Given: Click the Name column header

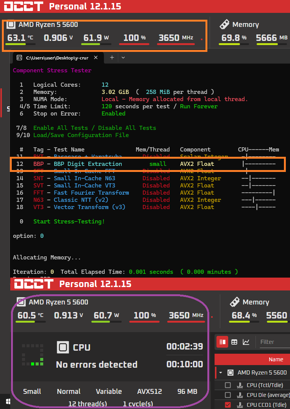Looking at the screenshot, I should click(276, 359).
